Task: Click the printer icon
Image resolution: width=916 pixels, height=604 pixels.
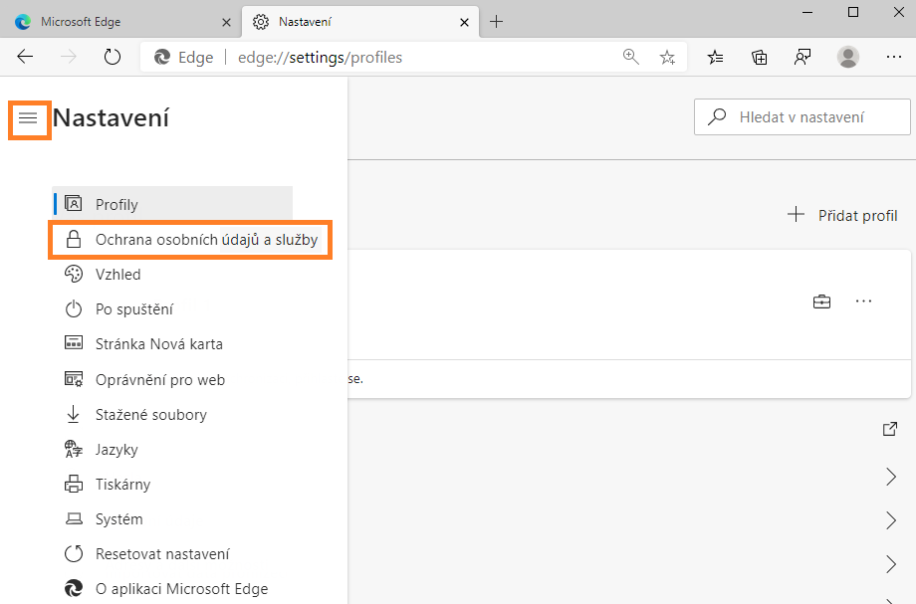Action: 73,484
